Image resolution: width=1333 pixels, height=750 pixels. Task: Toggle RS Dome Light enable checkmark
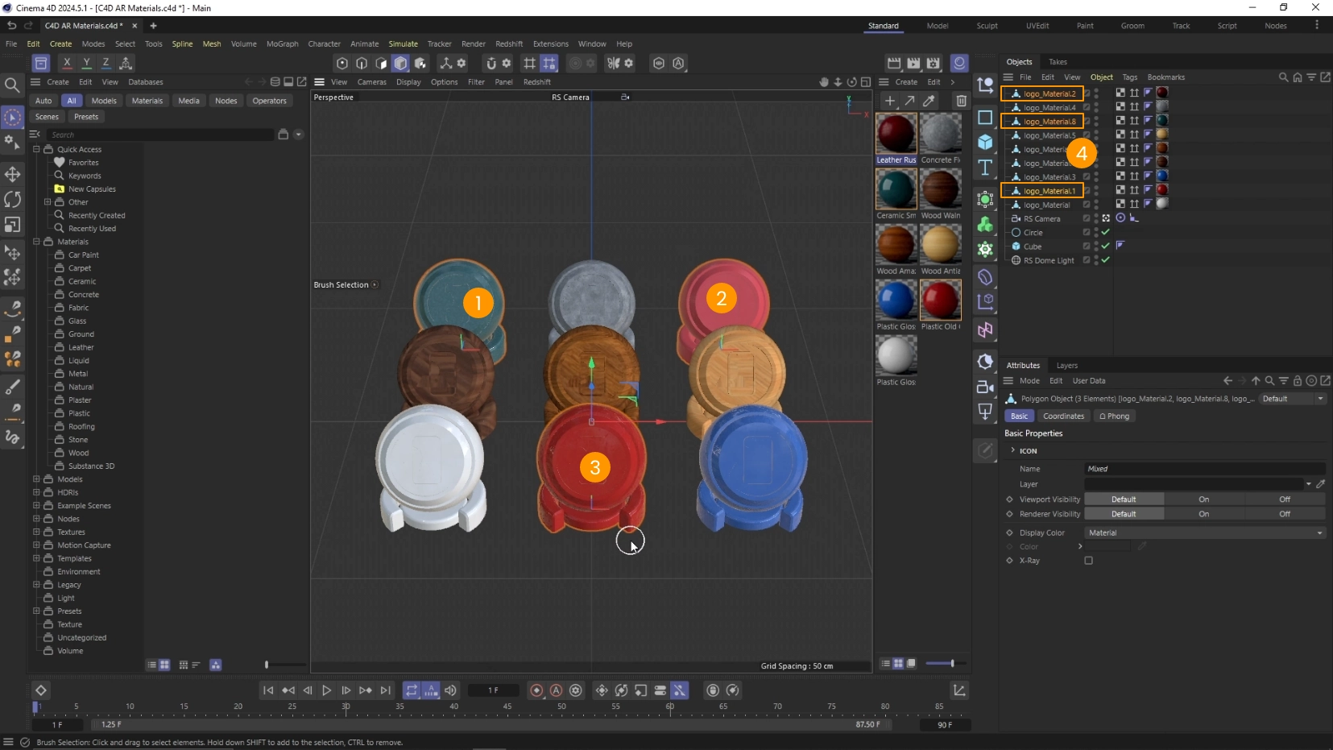click(1105, 260)
